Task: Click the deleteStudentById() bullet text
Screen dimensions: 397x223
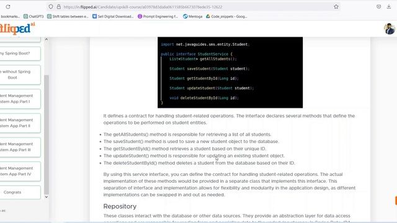Action: click(x=199, y=163)
